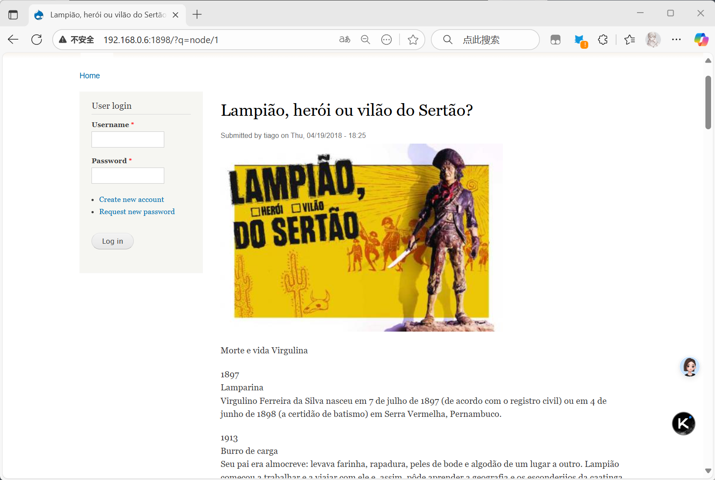Image resolution: width=715 pixels, height=480 pixels.
Task: Add this page to favorites
Action: point(413,40)
